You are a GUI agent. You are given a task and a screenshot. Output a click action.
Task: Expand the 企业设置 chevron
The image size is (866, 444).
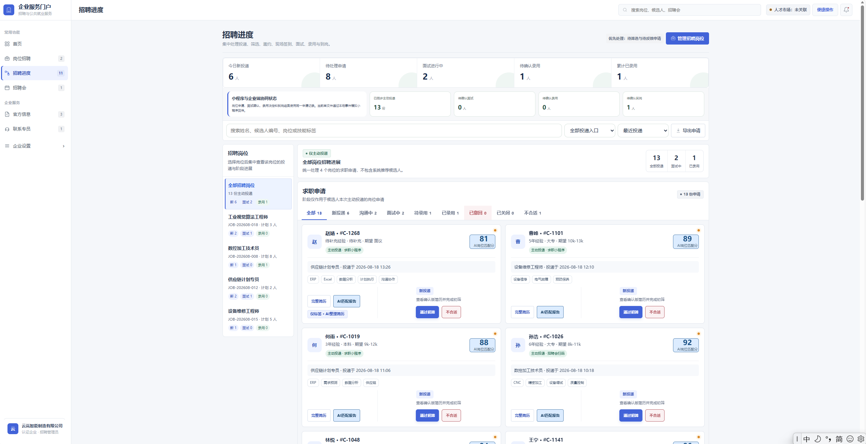click(64, 146)
